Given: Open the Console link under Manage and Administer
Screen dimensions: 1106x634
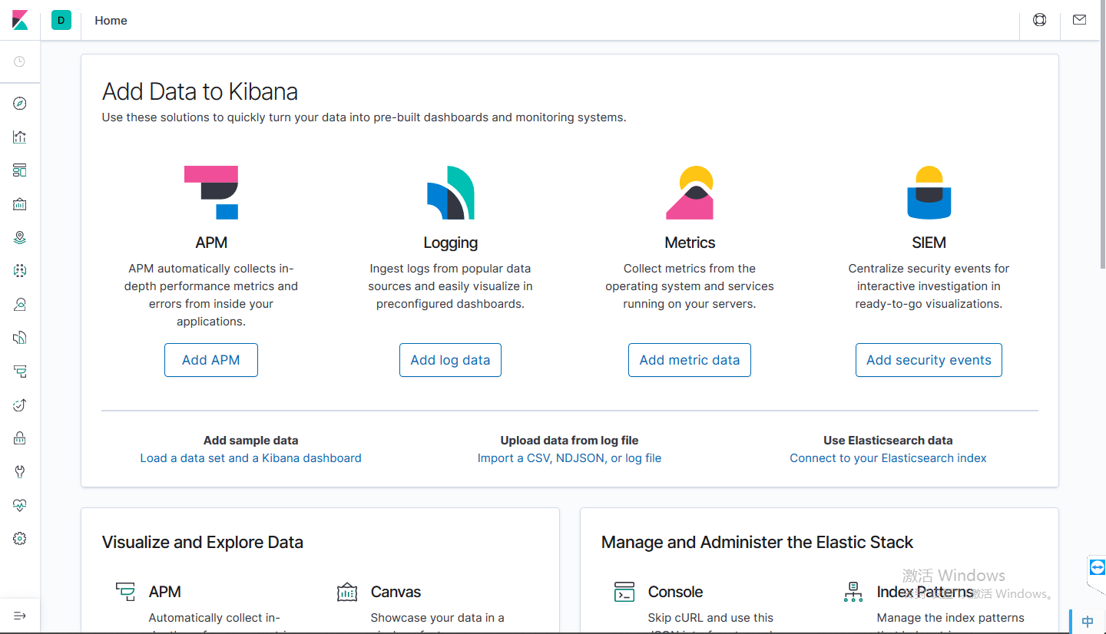Looking at the screenshot, I should click(675, 592).
